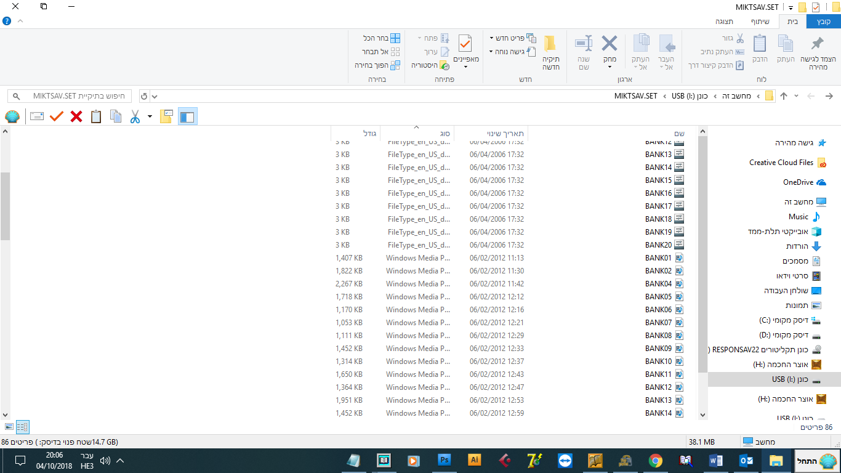841x473 pixels.
Task: Open Photoshop from the taskbar
Action: (444, 460)
